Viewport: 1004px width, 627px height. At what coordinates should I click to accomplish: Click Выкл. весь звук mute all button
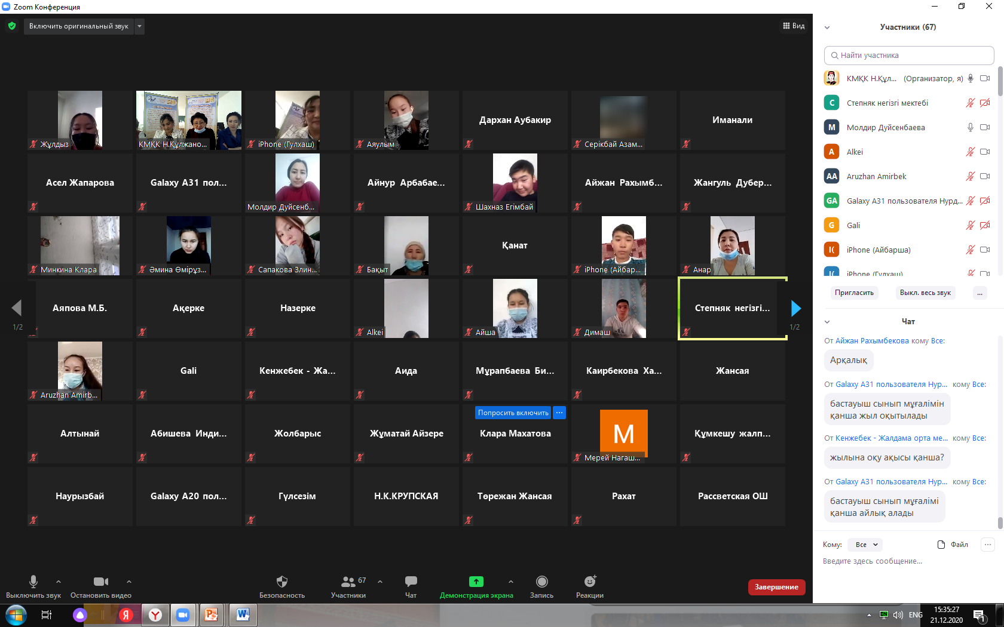925,293
